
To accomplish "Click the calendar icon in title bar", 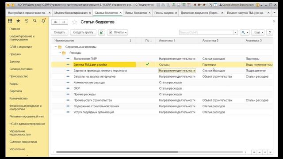I will click(x=189, y=5).
